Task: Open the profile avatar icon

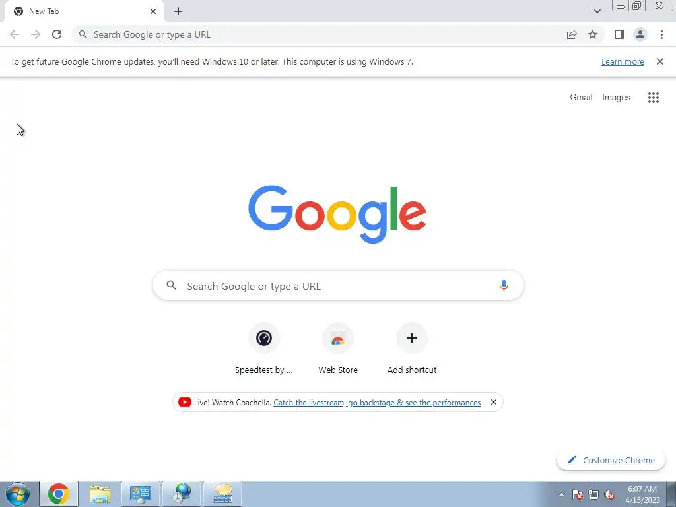Action: 640,34
